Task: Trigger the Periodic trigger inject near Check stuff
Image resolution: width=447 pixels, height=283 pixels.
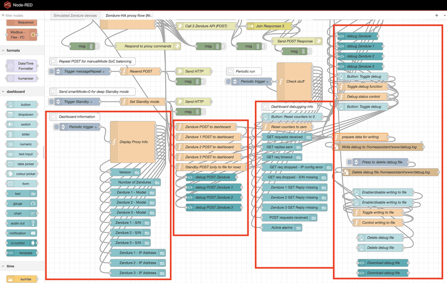Action: click(228, 81)
